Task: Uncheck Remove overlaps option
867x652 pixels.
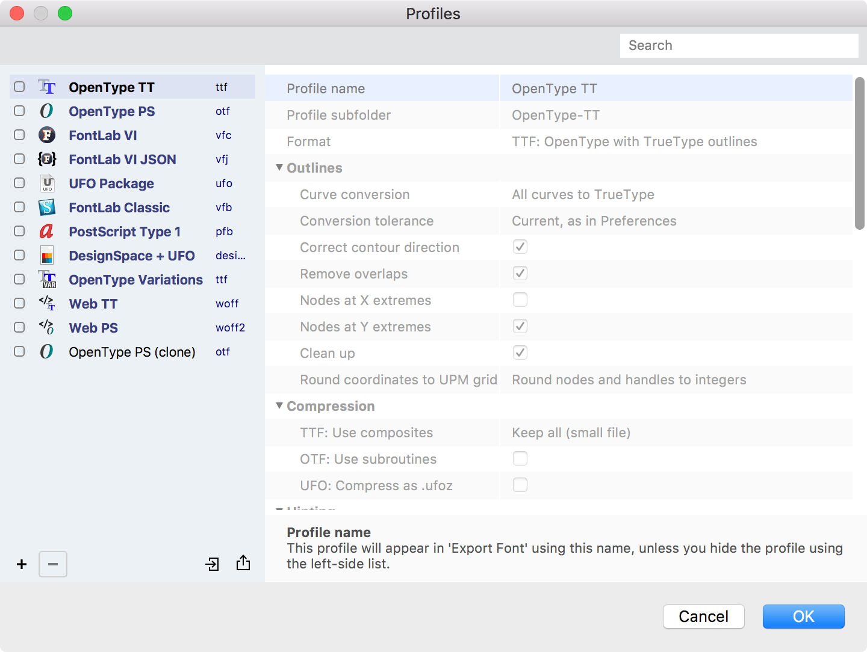Action: pos(520,273)
